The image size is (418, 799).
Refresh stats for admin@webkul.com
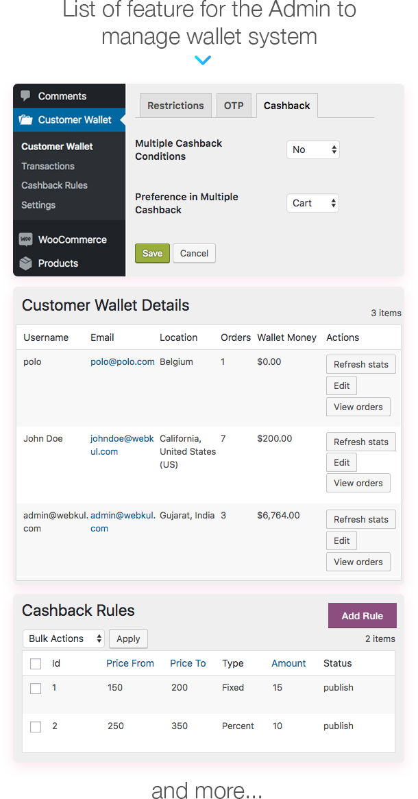[361, 519]
